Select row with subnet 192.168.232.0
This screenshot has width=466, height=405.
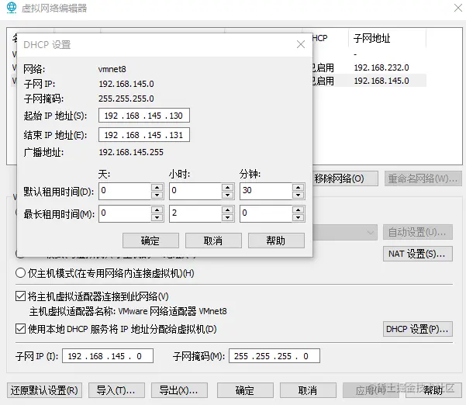pyautogui.click(x=368, y=67)
